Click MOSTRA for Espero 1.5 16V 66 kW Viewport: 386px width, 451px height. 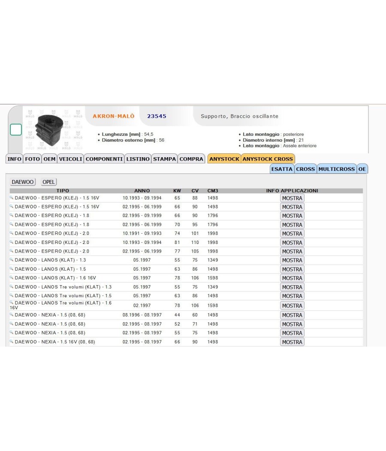pos(292,207)
